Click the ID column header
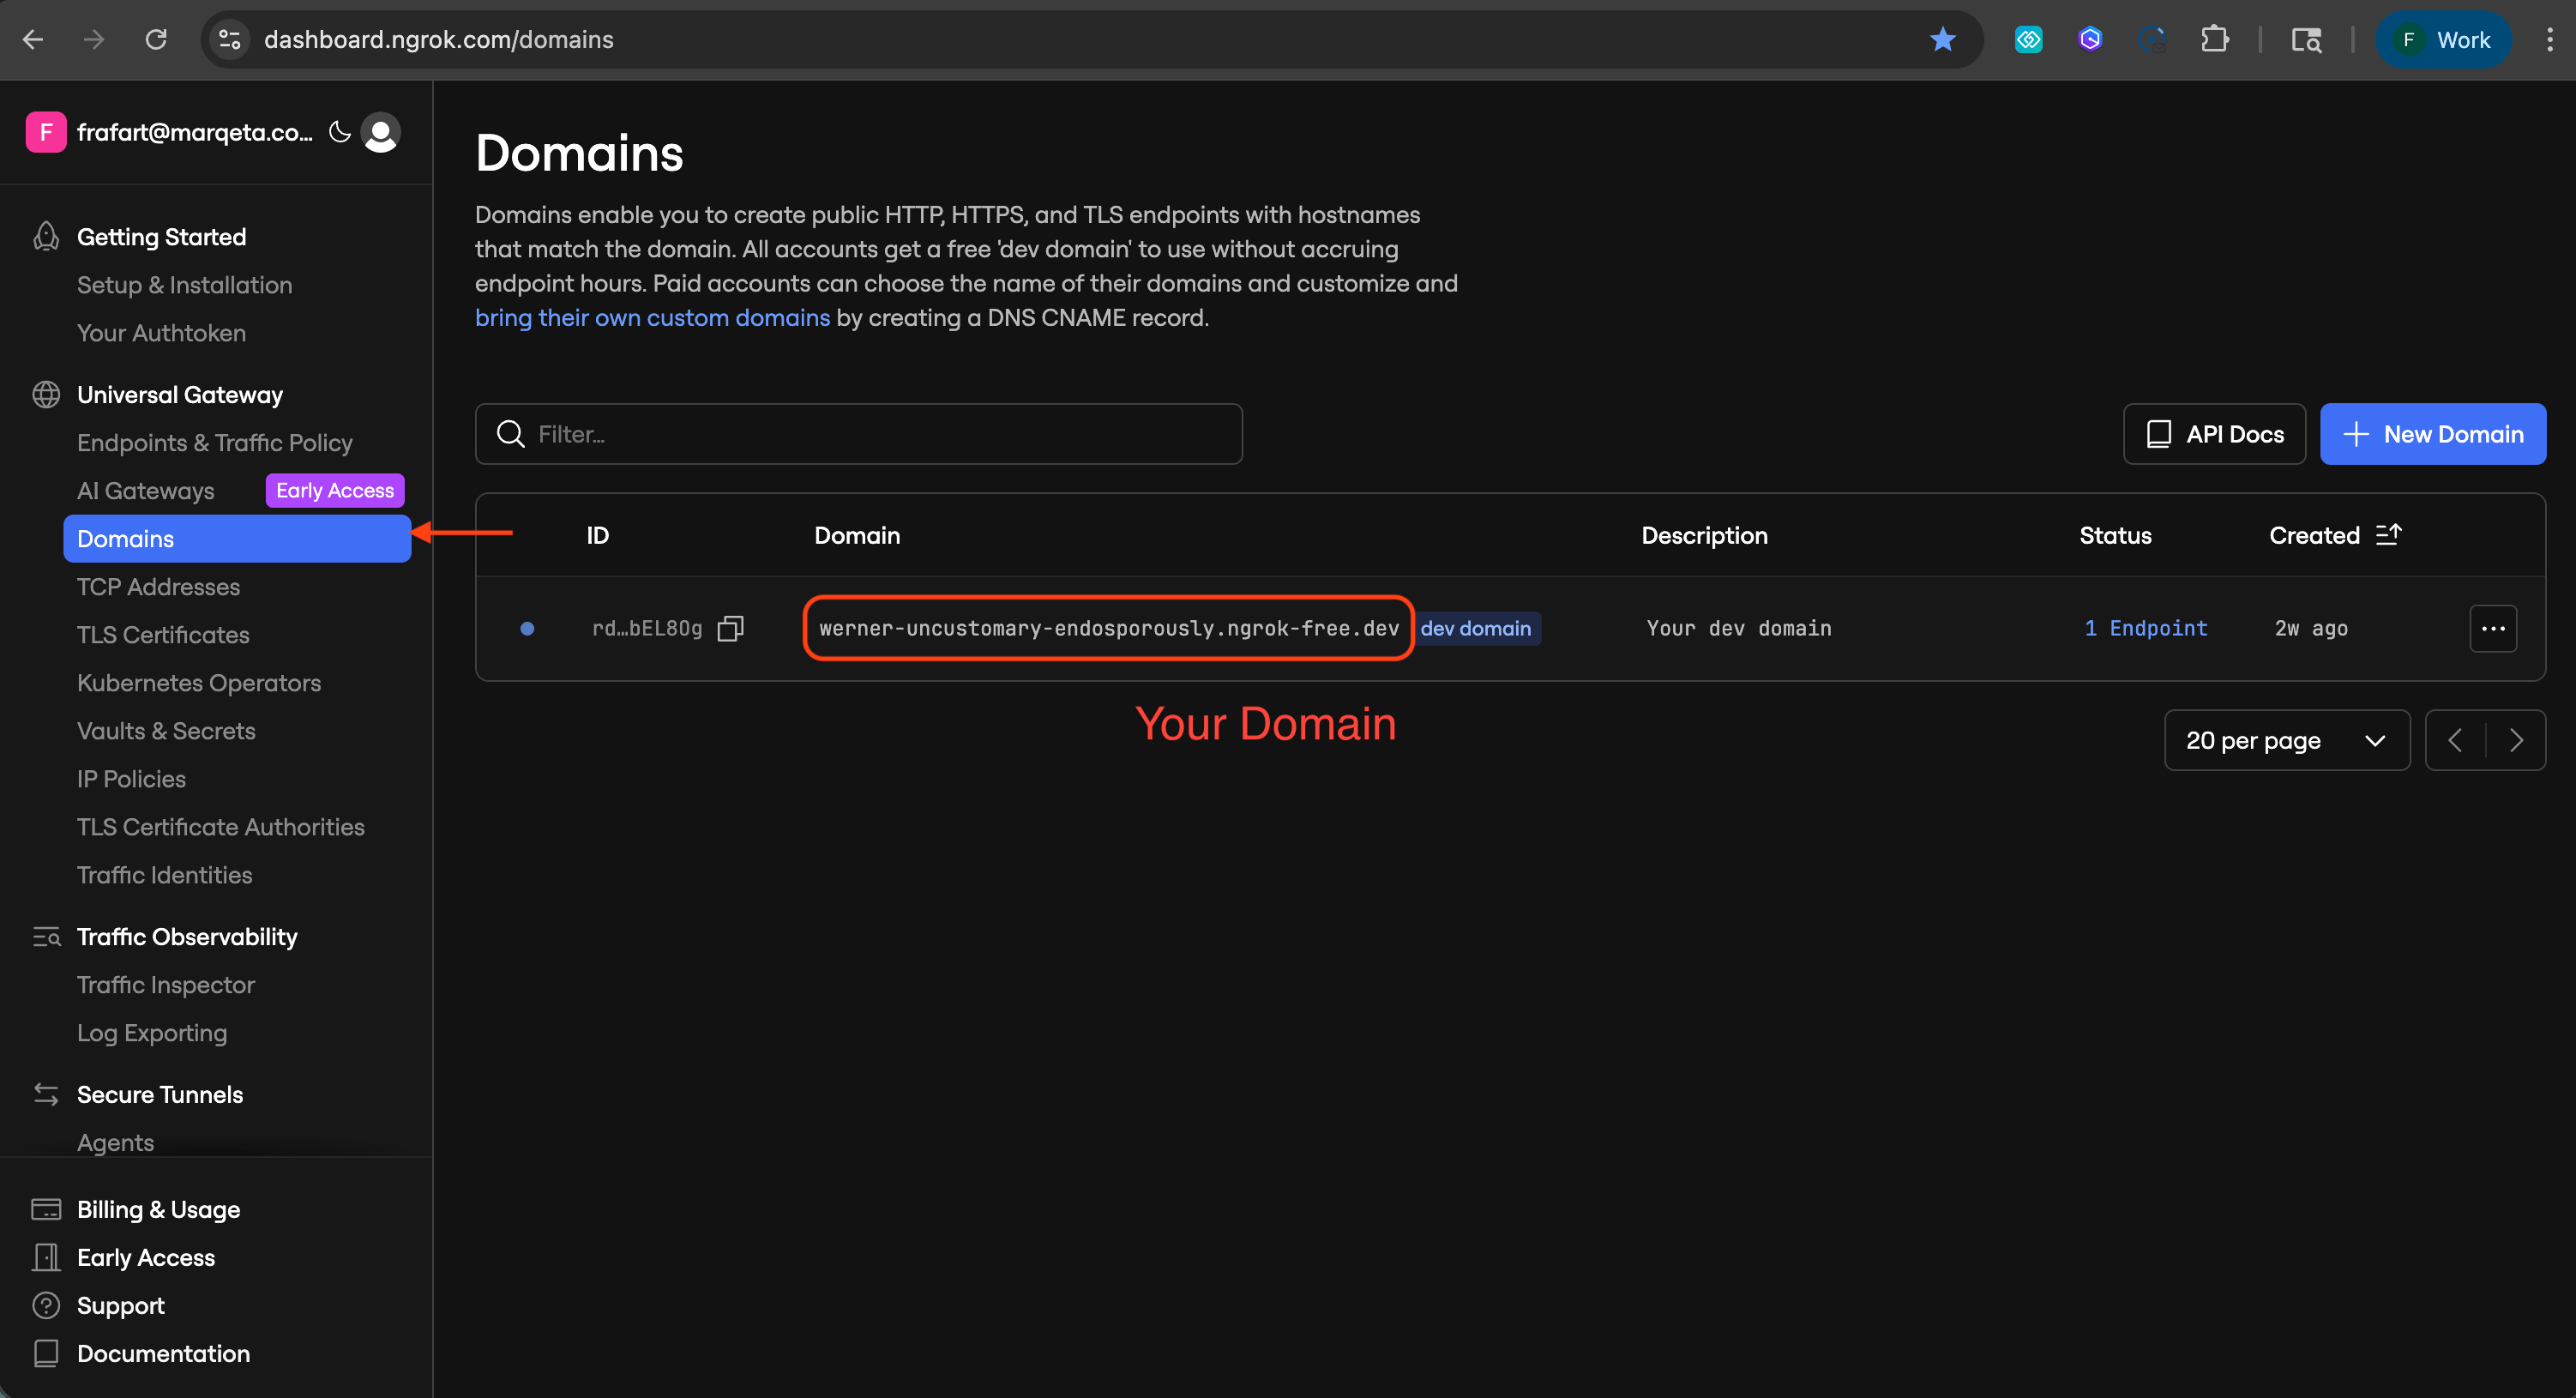The image size is (2576, 1398). (x=597, y=536)
